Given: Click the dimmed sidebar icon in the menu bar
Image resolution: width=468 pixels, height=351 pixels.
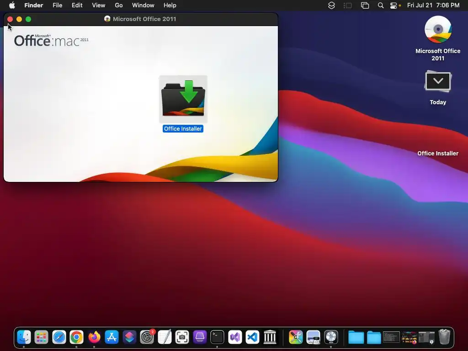Looking at the screenshot, I should pyautogui.click(x=348, y=5).
